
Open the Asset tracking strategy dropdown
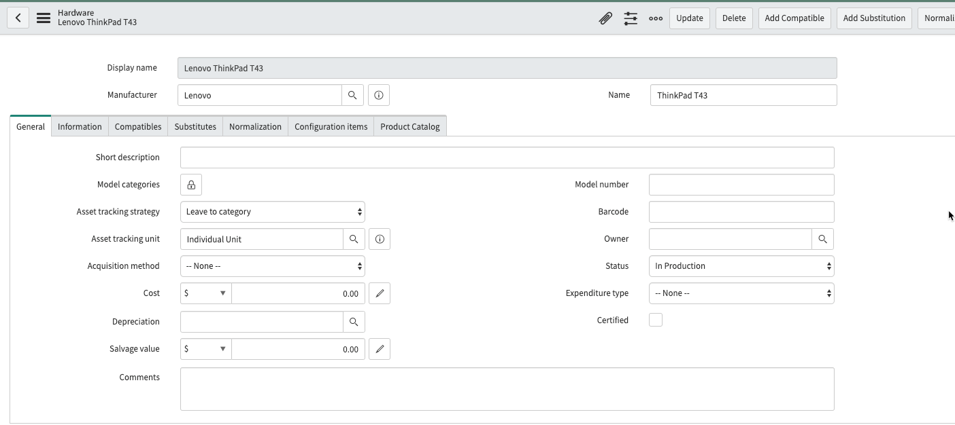[273, 212]
